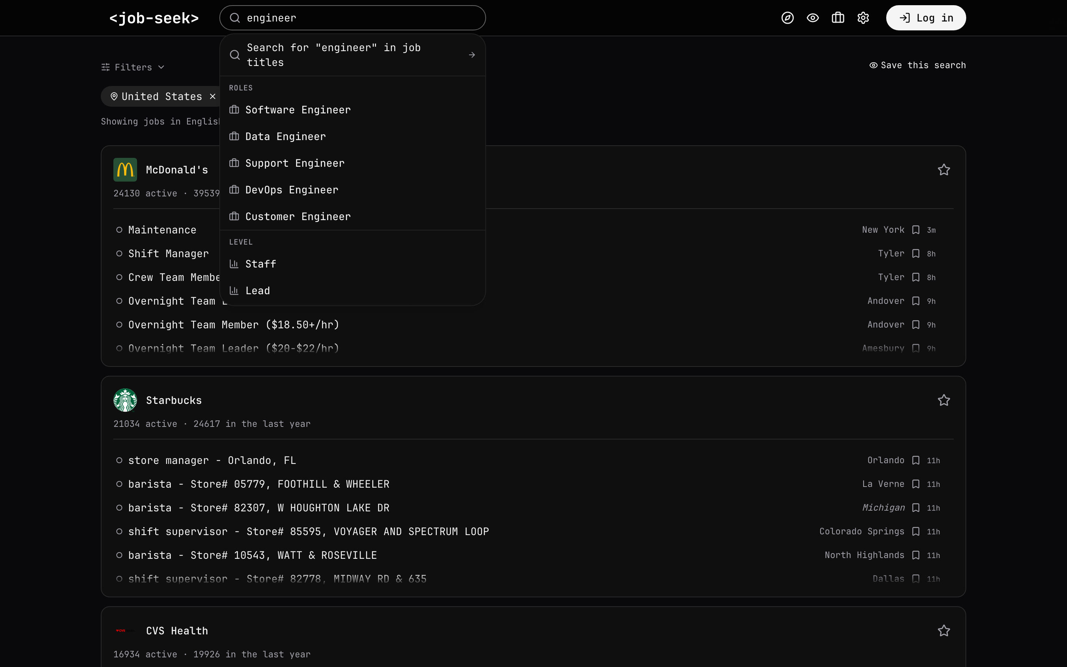Click Save this search

click(x=918, y=65)
